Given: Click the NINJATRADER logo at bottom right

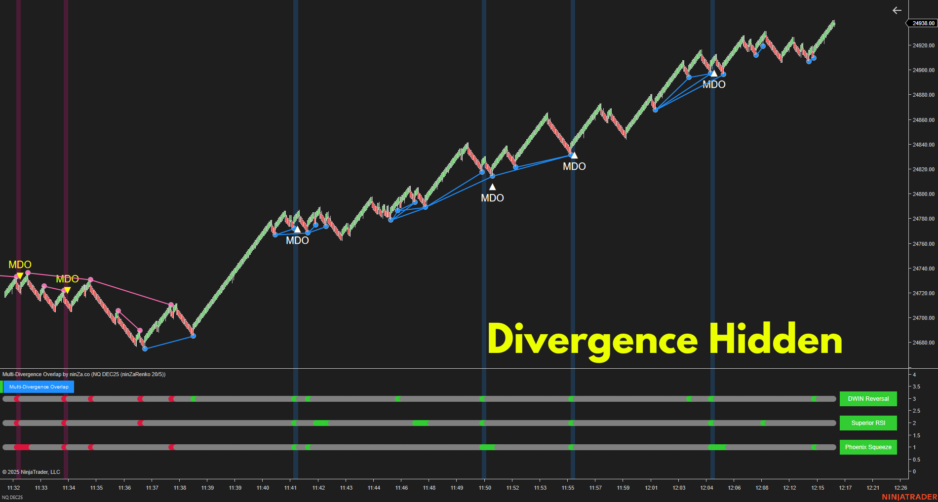Looking at the screenshot, I should [911, 497].
